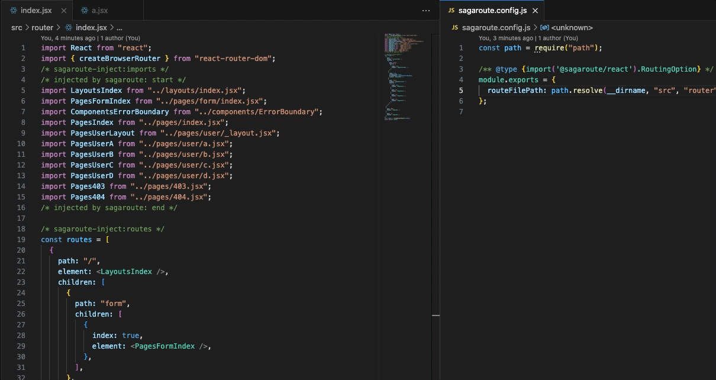
Task: Select the router breadcrumb segment
Action: [x=42, y=27]
